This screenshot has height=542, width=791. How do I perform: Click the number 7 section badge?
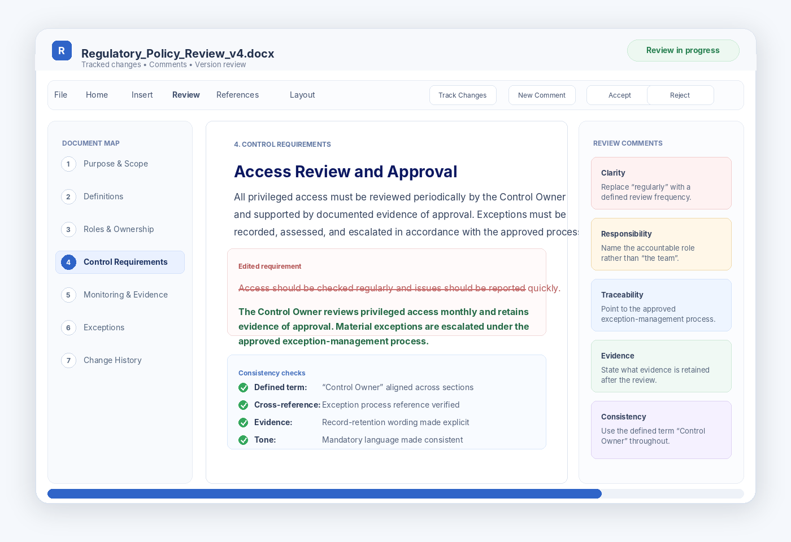[x=68, y=361]
